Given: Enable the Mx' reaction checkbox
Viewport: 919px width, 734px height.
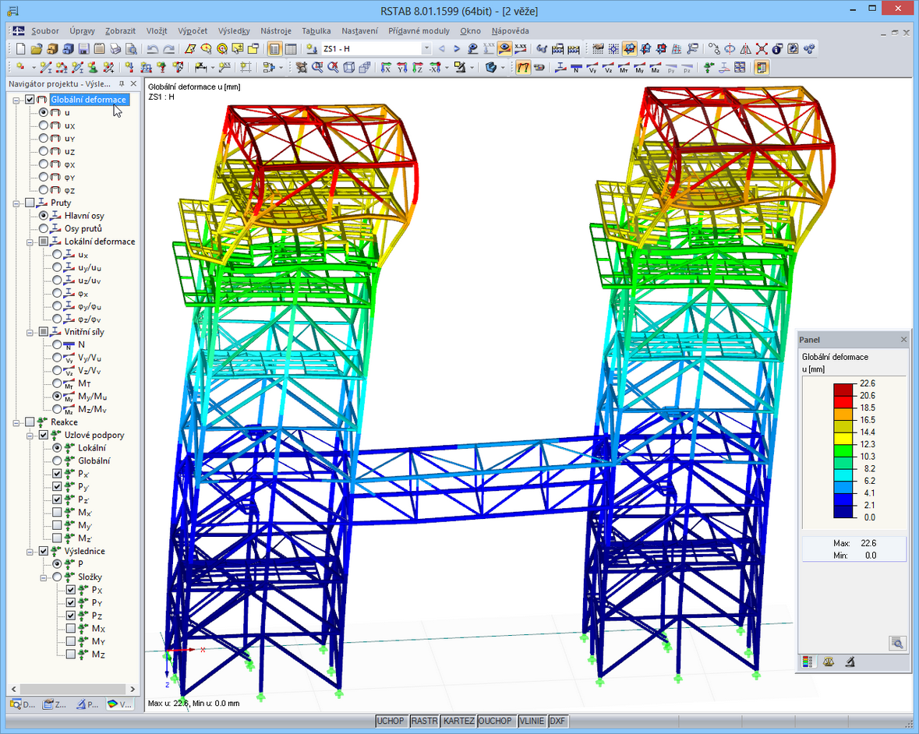Looking at the screenshot, I should point(58,513).
